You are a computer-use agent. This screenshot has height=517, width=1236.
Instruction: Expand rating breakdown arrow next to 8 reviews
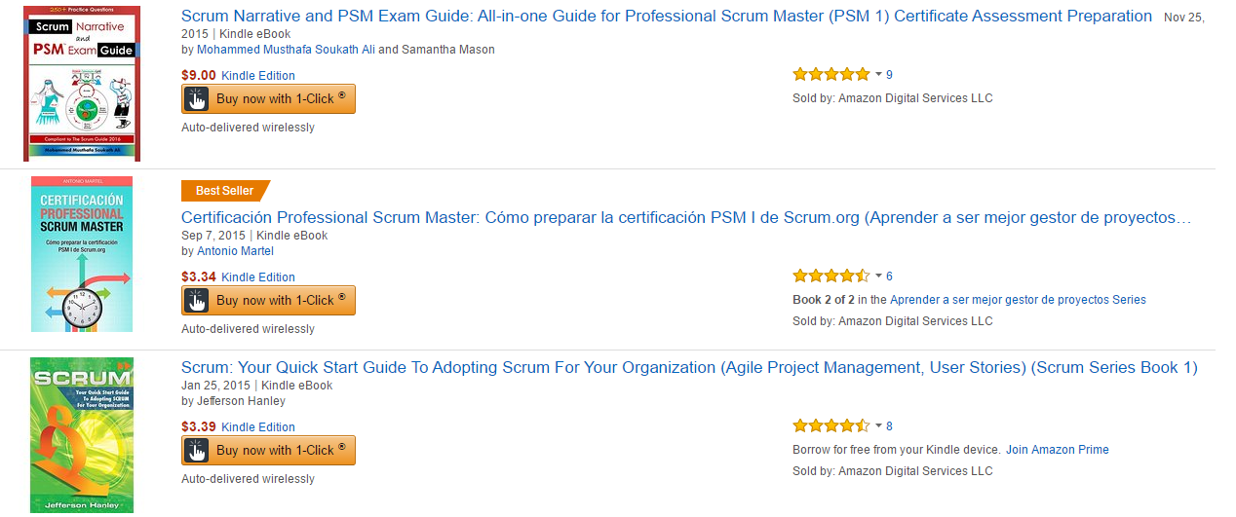[x=878, y=426]
